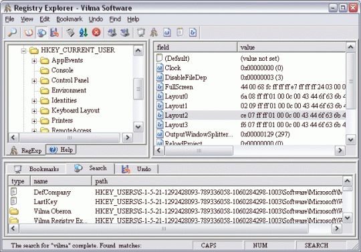
Task: Select the Layout2 value row
Action: [250, 115]
